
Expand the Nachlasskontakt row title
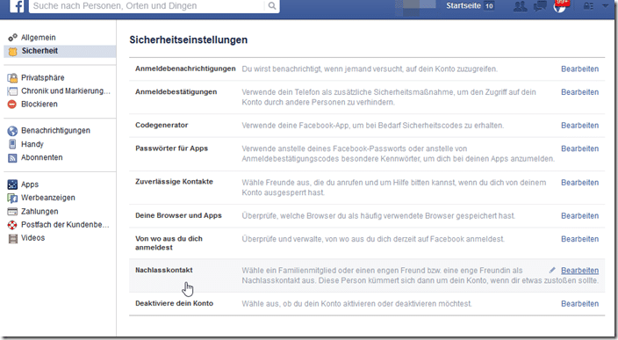163,271
